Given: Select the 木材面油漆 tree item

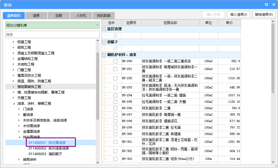Looking at the screenshot, I should (x=31, y=126).
